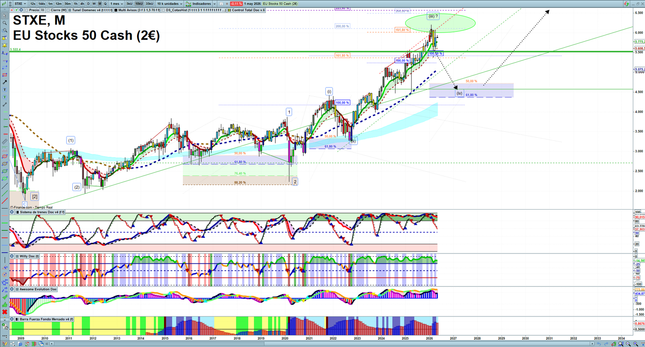Click the Sistema de trenes Doc v4 label
The height and width of the screenshot is (347, 645).
coord(42,212)
